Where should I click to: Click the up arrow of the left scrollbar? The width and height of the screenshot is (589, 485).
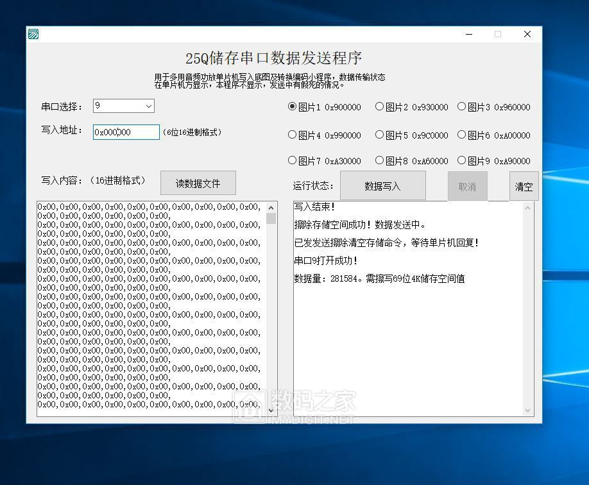(x=272, y=207)
